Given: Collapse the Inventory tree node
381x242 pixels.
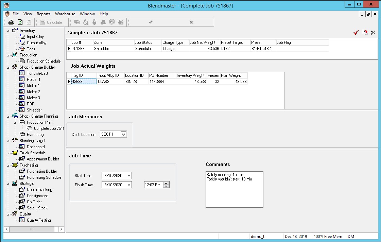Looking at the screenshot, I should coord(8,31).
